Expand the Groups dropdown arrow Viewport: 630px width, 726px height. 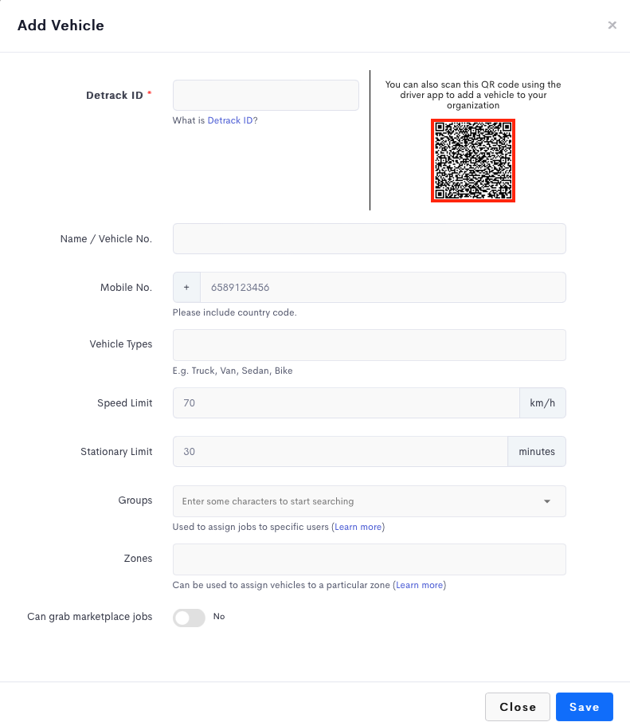(x=547, y=501)
